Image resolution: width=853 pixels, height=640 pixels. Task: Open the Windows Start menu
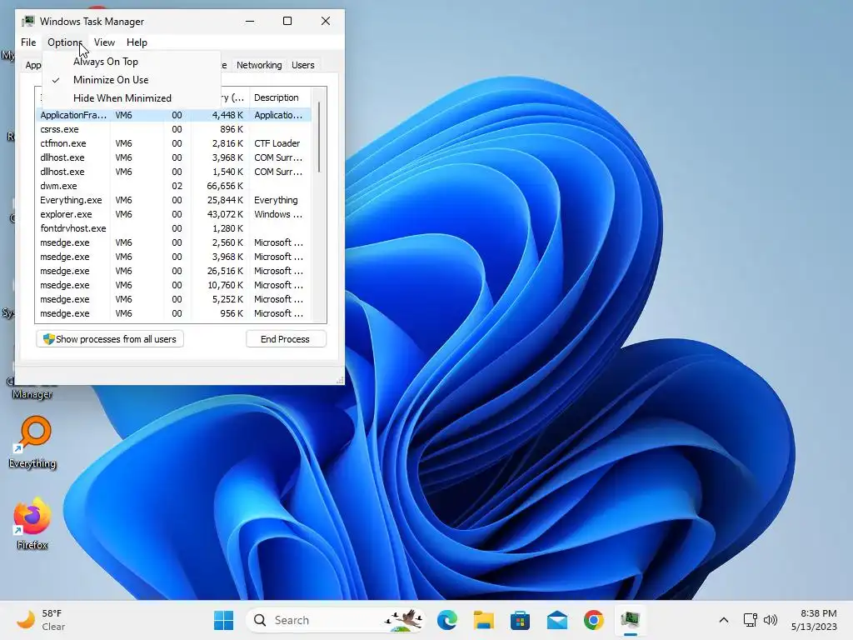(223, 620)
